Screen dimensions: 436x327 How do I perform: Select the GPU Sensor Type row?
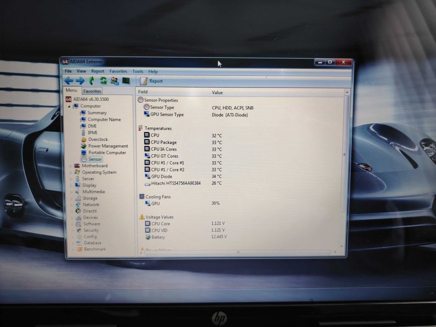click(x=196, y=114)
